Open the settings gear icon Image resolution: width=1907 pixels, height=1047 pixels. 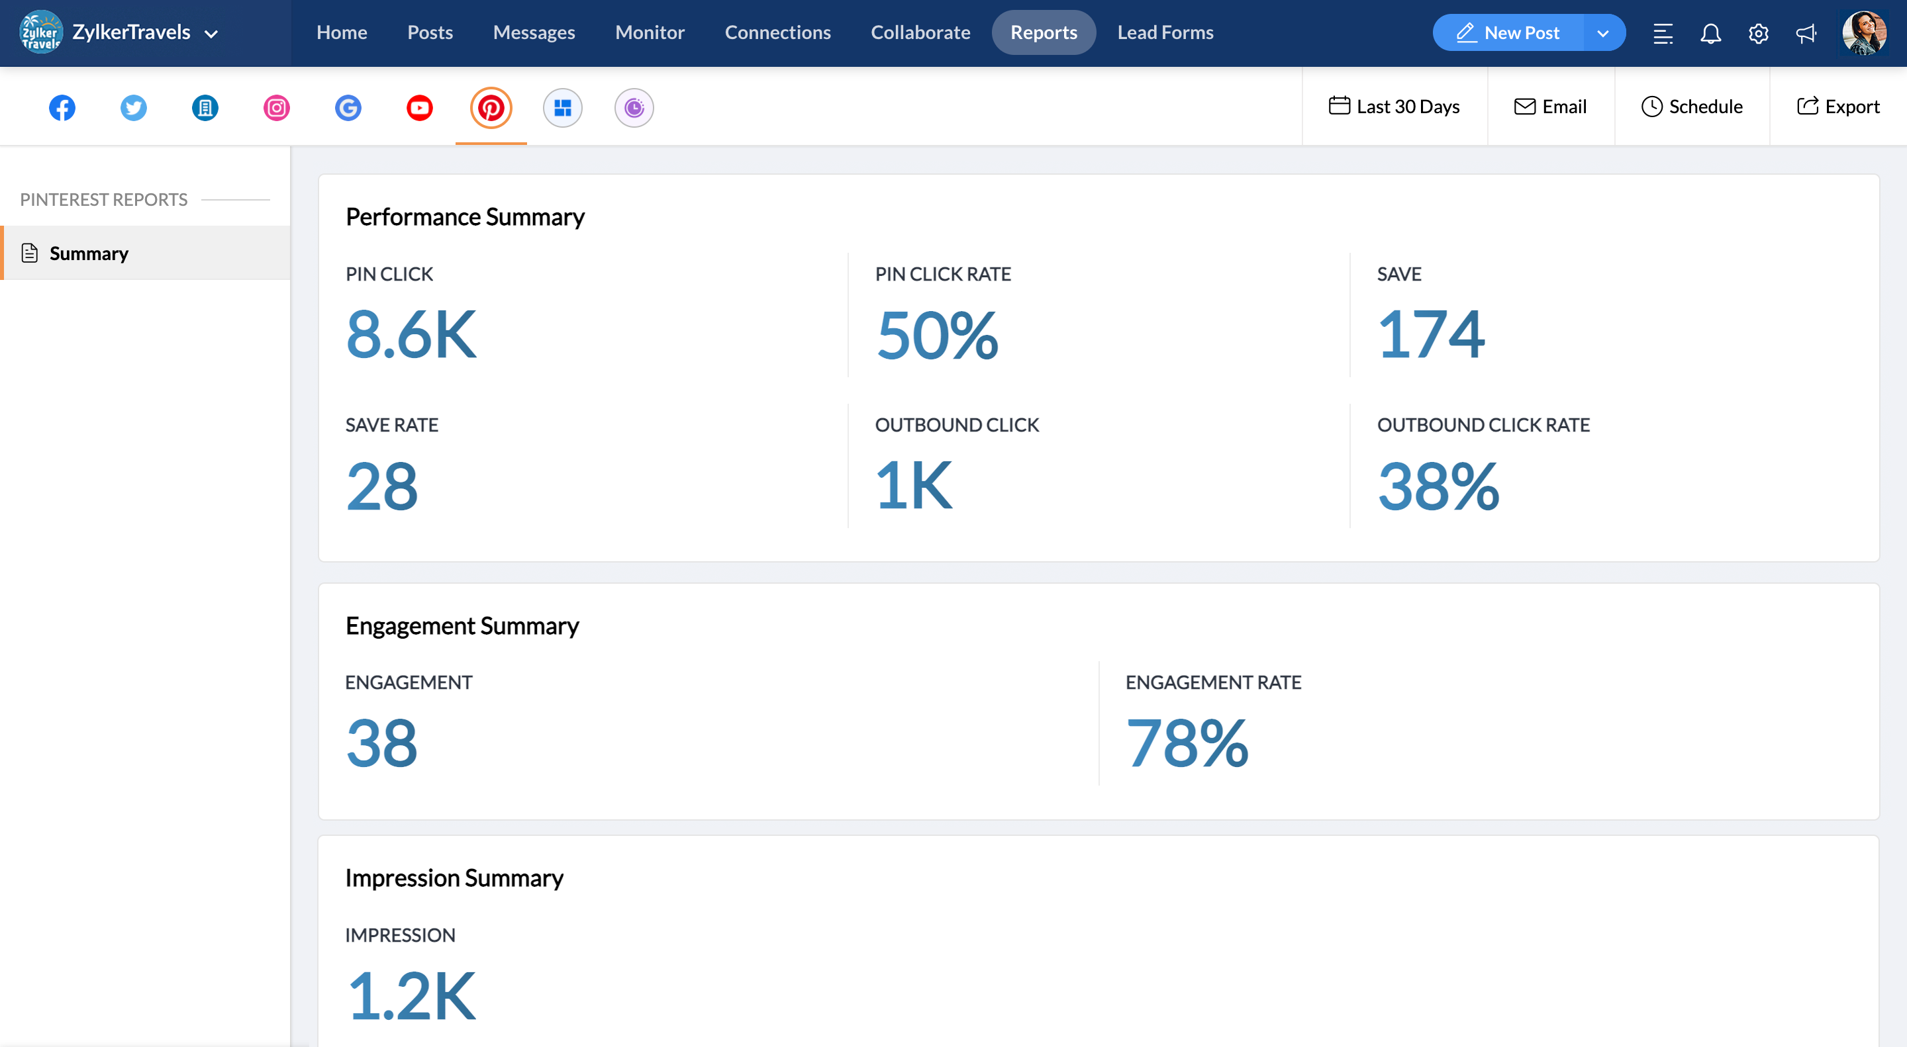point(1758,33)
